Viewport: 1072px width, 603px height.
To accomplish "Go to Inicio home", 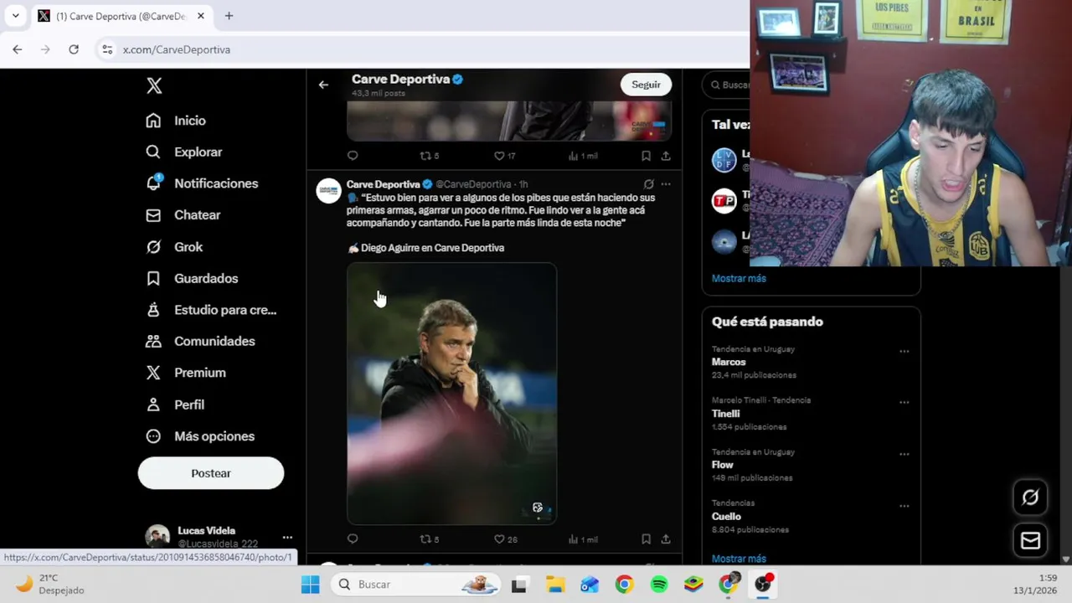I will pos(176,121).
